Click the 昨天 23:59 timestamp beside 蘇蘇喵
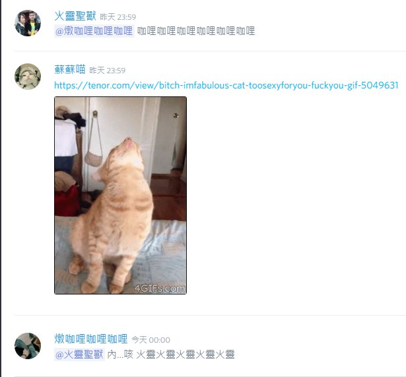The height and width of the screenshot is (377, 406). [x=107, y=71]
